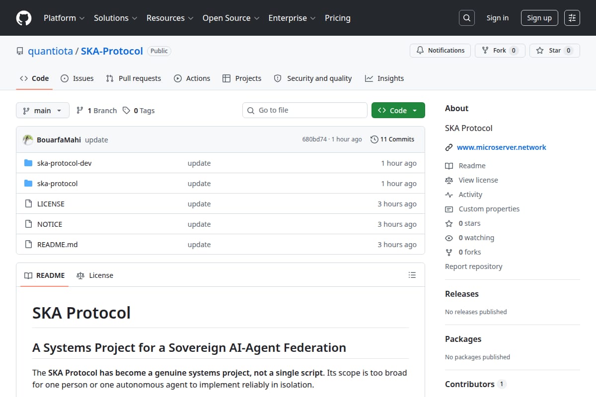Open View license in About
Screen dimensions: 596x397
[471, 180]
